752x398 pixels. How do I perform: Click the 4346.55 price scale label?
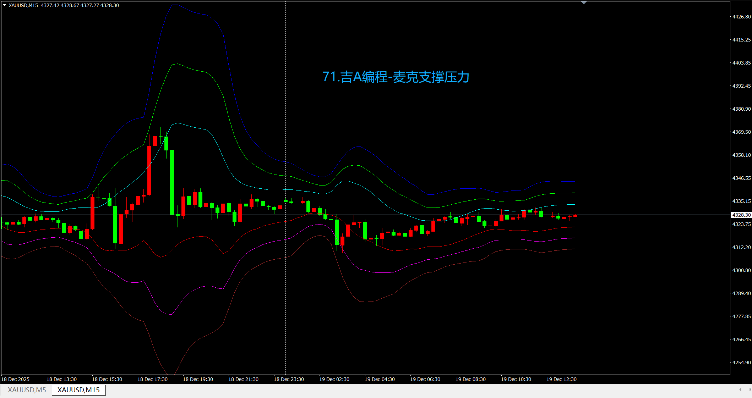(741, 178)
